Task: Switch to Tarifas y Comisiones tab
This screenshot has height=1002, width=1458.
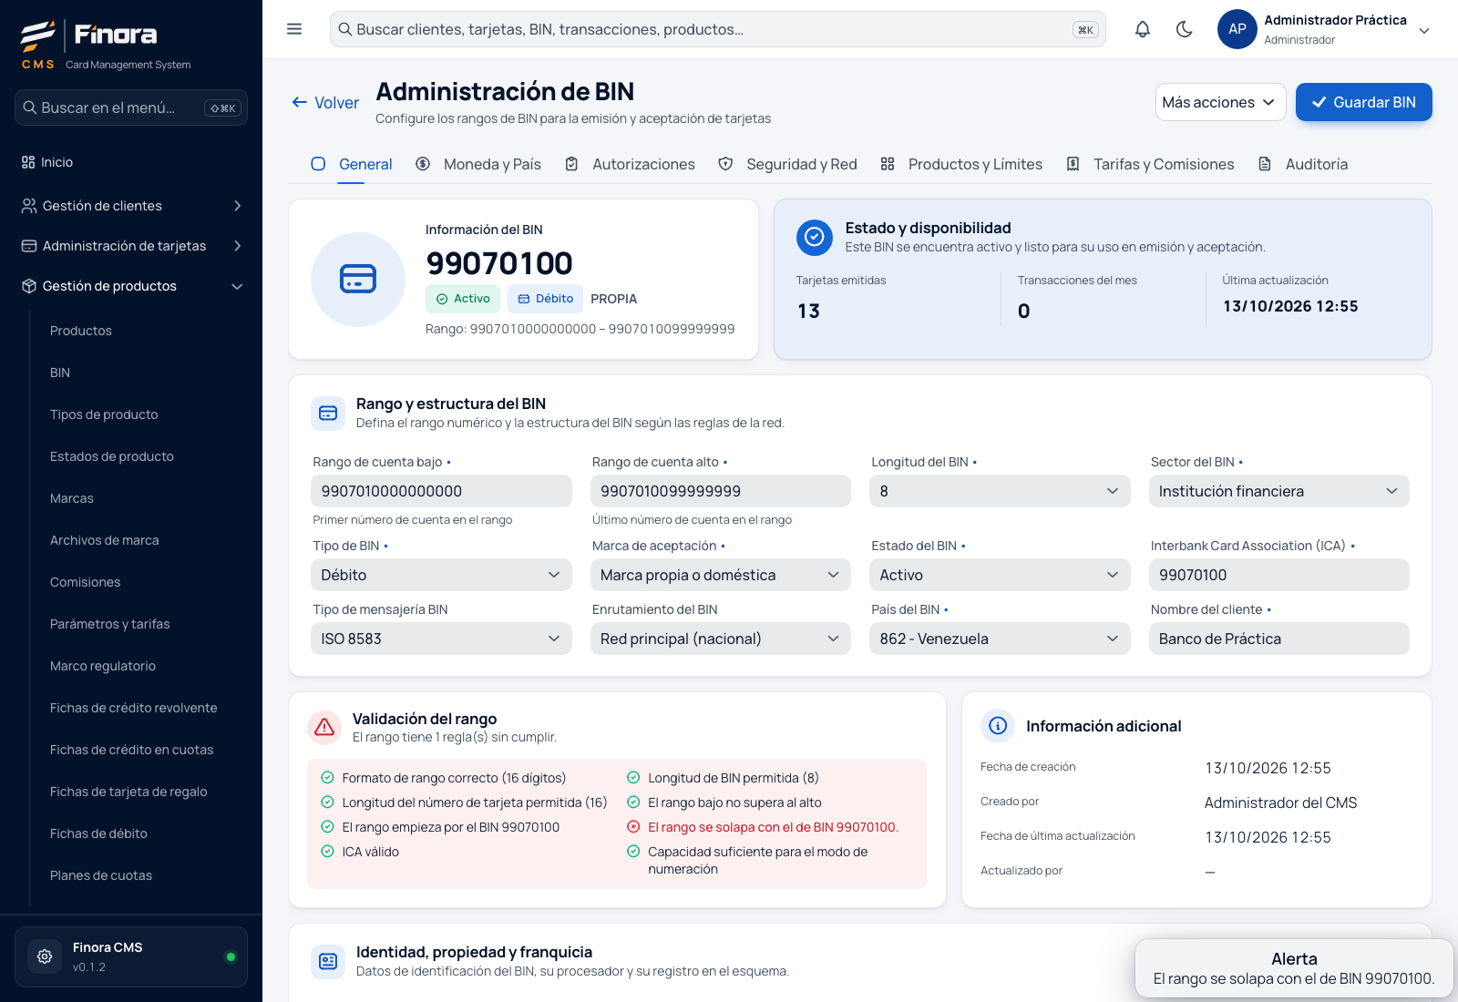Action: [x=1150, y=164]
